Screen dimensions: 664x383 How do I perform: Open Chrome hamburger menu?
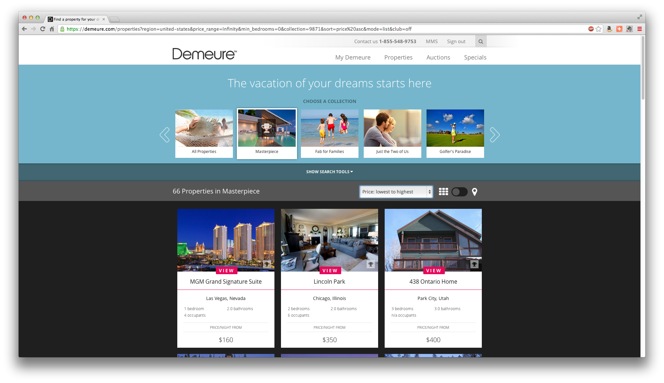point(639,29)
